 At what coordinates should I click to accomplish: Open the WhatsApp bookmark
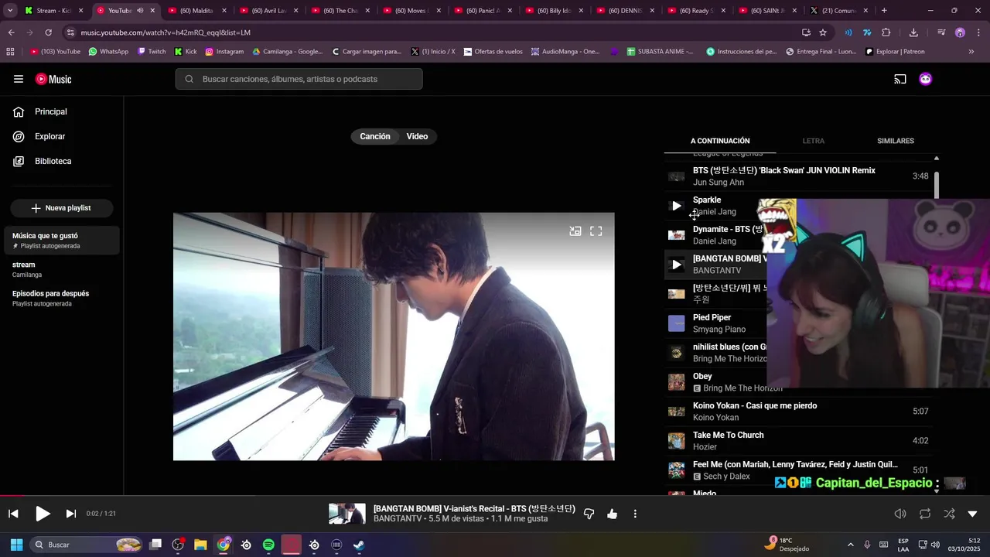(x=108, y=52)
